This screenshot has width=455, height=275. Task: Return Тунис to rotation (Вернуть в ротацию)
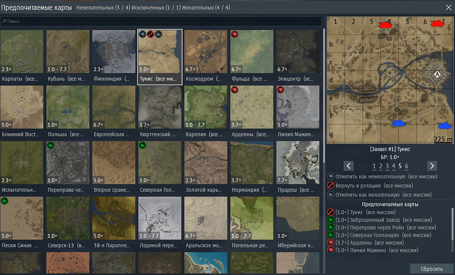[370, 185]
